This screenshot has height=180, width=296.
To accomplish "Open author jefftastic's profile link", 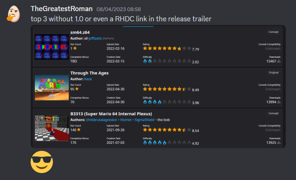I will tap(95, 38).
